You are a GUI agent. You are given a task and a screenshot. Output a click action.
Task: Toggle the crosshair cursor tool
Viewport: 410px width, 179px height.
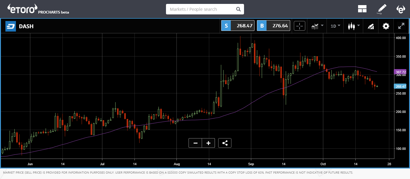300,26
